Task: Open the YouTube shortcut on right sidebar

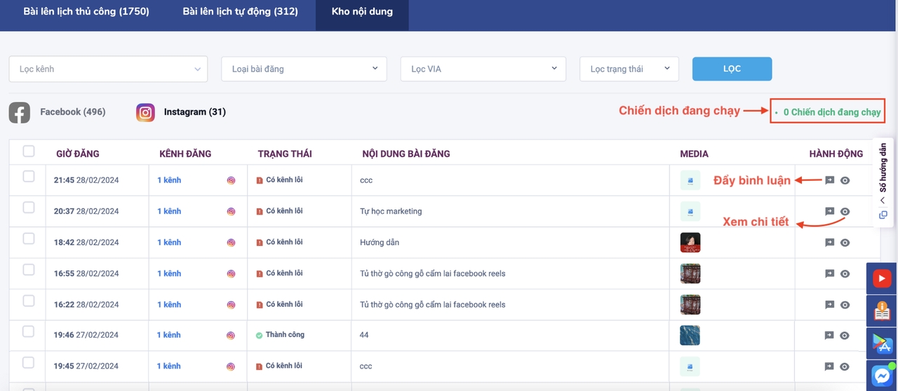Action: [882, 279]
